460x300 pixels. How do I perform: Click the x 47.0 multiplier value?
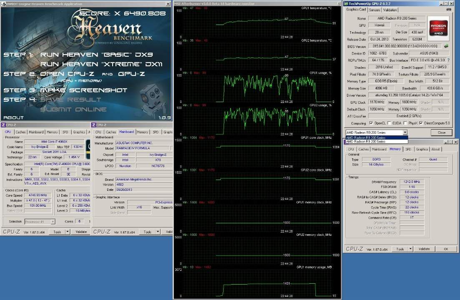[x=38, y=200]
